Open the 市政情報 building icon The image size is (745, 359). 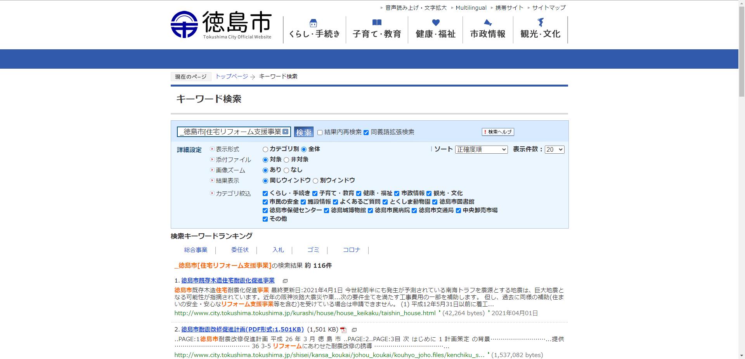(487, 23)
